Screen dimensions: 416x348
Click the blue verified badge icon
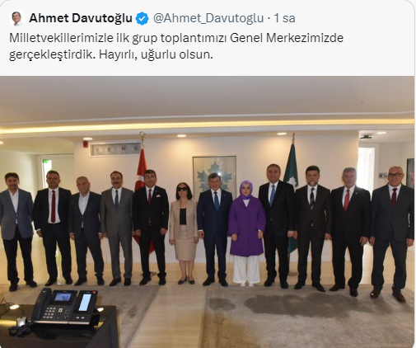143,18
